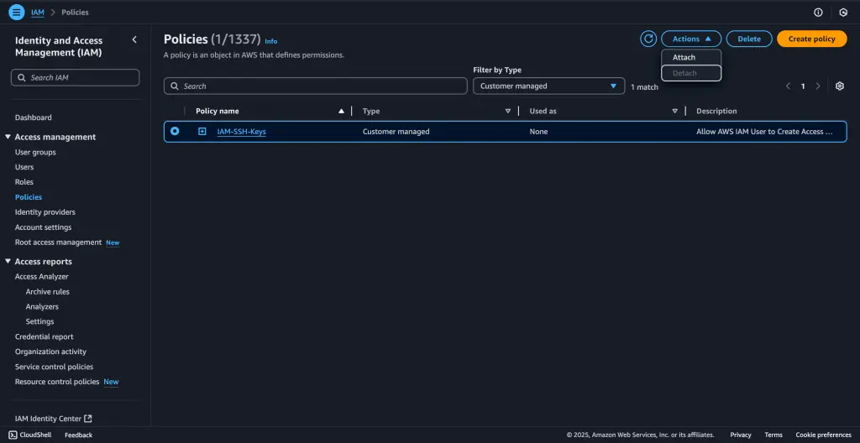Sort the Used as column
Screen dimensions: 860x443
click(x=674, y=111)
